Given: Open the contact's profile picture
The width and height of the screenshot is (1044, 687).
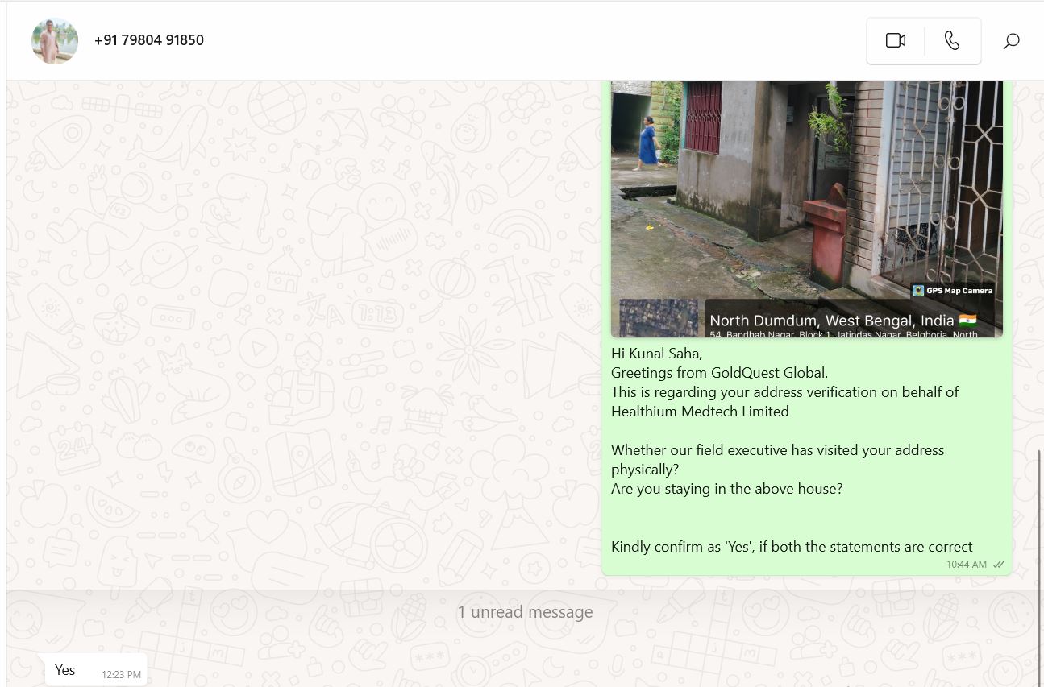Looking at the screenshot, I should click(55, 40).
